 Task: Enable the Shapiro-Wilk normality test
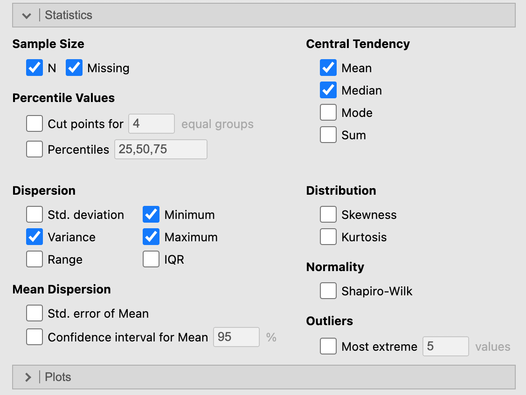point(328,292)
